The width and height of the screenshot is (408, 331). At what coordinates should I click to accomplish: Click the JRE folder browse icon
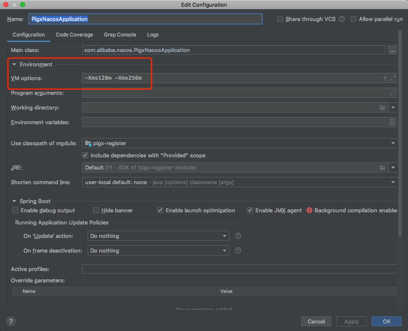point(382,167)
